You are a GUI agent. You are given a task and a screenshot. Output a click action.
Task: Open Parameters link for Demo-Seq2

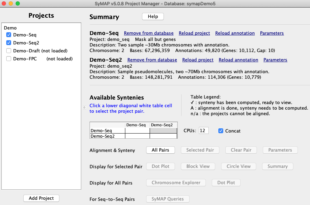pyautogui.click(x=275, y=60)
